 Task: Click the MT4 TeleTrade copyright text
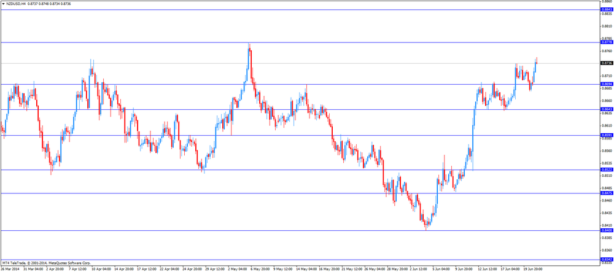[46, 263]
